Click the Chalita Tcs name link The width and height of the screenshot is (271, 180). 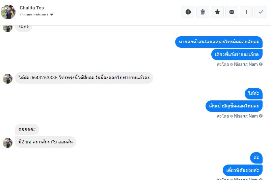(32, 8)
